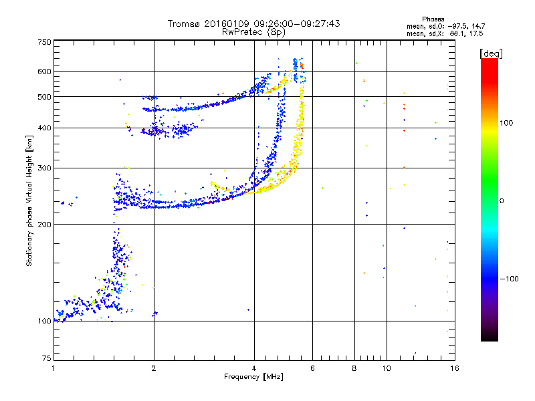Click the y-axis tick label '600'
The image size is (535, 401).
point(44,72)
